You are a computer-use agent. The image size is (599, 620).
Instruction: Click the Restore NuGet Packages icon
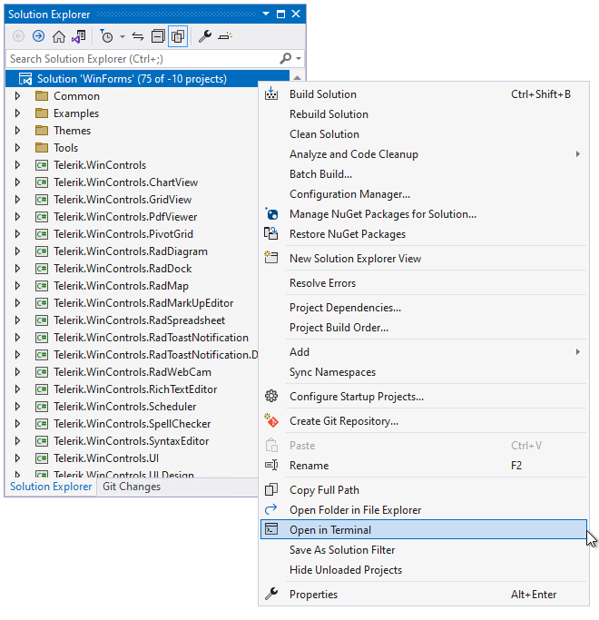coord(271,233)
